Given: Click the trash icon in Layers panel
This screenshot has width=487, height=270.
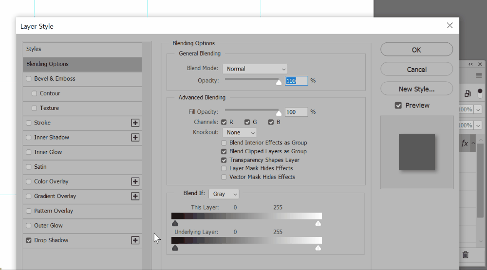Looking at the screenshot, I should click(465, 254).
